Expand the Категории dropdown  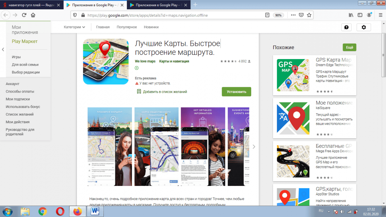tap(74, 27)
